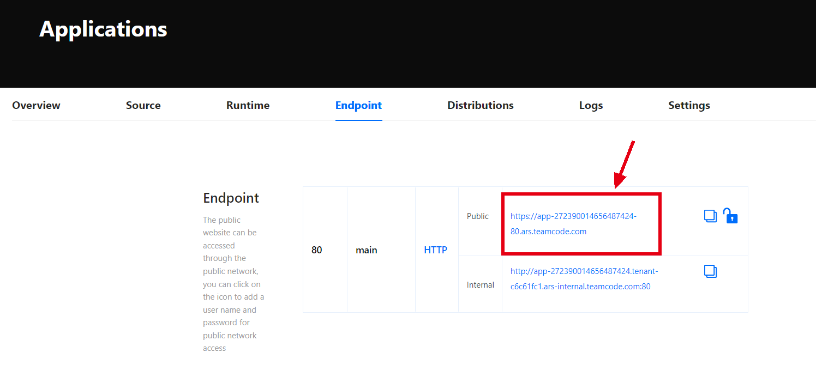Image resolution: width=816 pixels, height=383 pixels.
Task: Copy the internal endpoint URL
Action: pos(710,271)
